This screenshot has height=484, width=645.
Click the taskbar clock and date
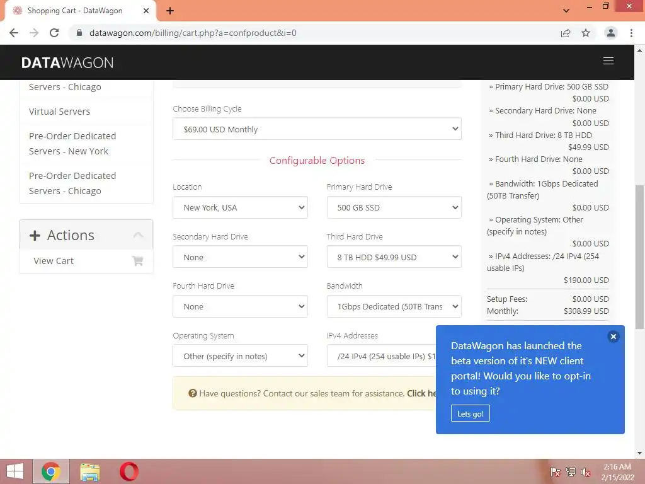point(617,472)
